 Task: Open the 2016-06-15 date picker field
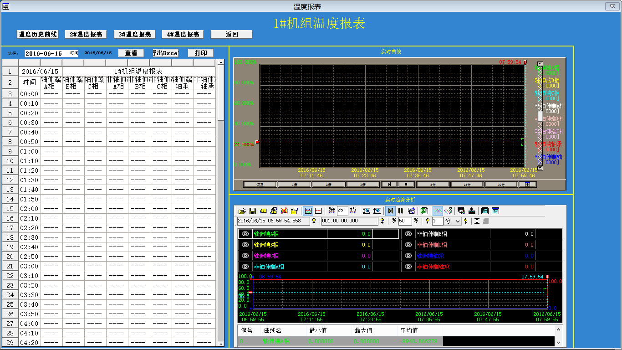point(51,53)
